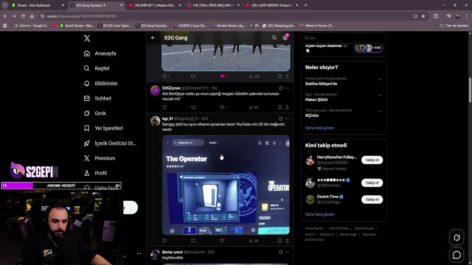Open Wheel of Names bookmark
This screenshot has height=265, width=472.
coord(316,26)
